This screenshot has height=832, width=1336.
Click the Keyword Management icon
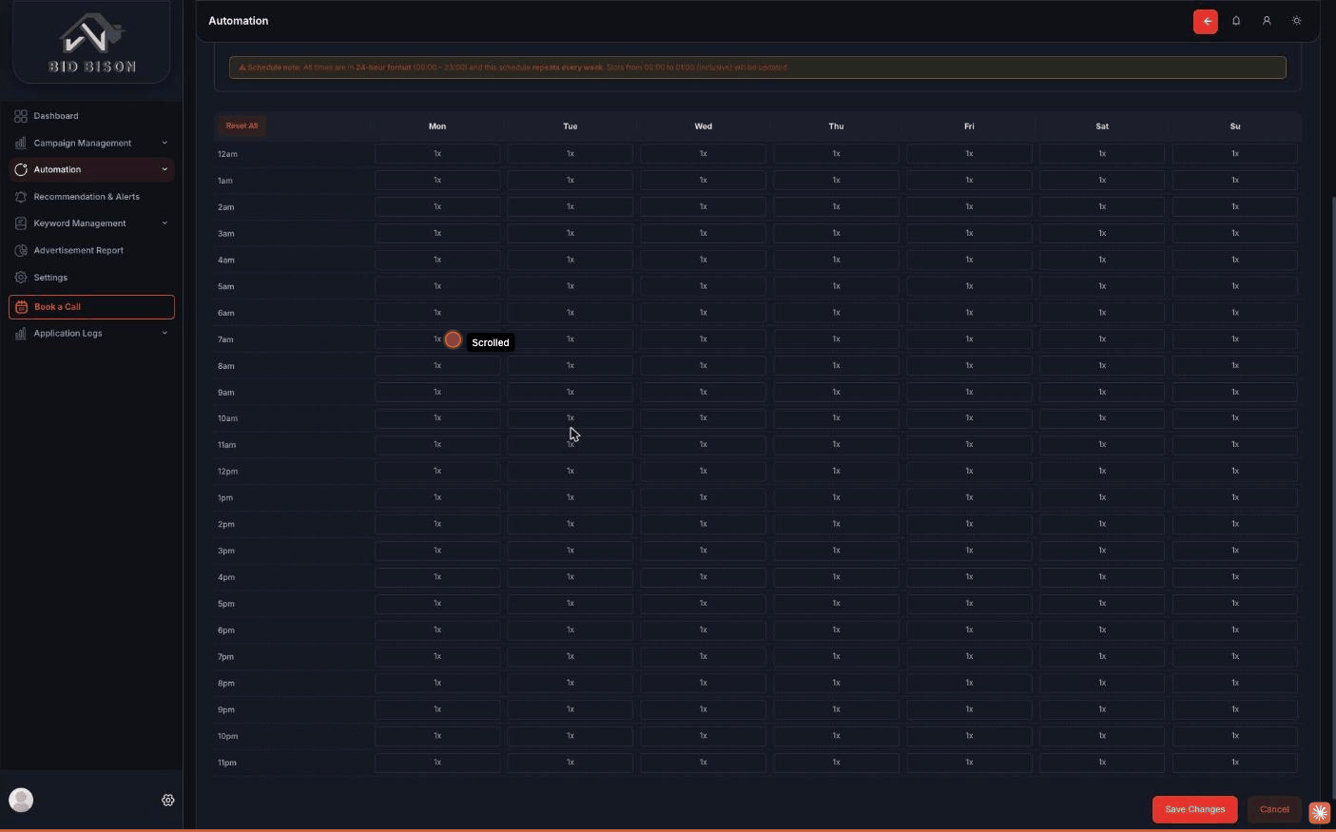point(21,223)
